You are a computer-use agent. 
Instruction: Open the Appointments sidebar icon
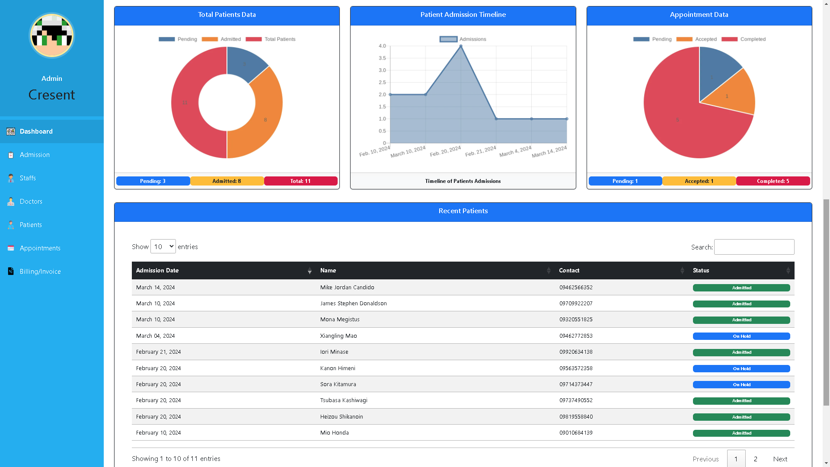[x=10, y=247]
